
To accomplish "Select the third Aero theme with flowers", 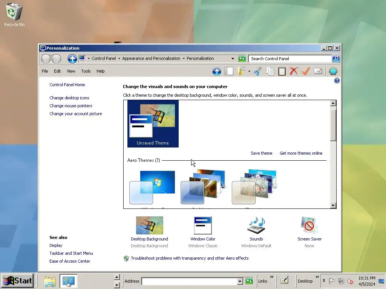I will 254,187.
